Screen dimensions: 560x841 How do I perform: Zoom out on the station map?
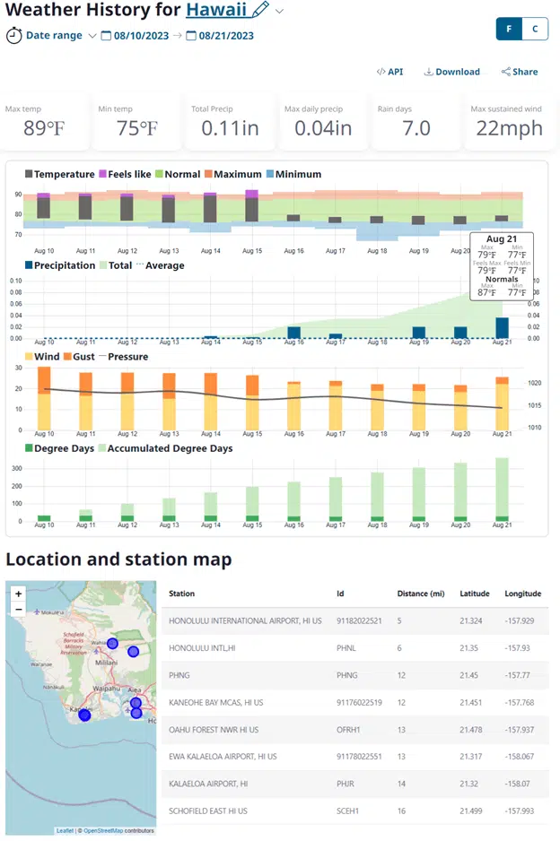[x=19, y=610]
